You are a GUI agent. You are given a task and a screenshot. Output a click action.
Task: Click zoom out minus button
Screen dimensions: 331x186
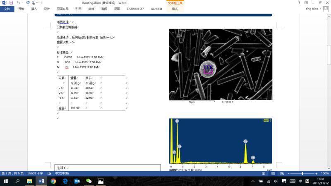288,173
